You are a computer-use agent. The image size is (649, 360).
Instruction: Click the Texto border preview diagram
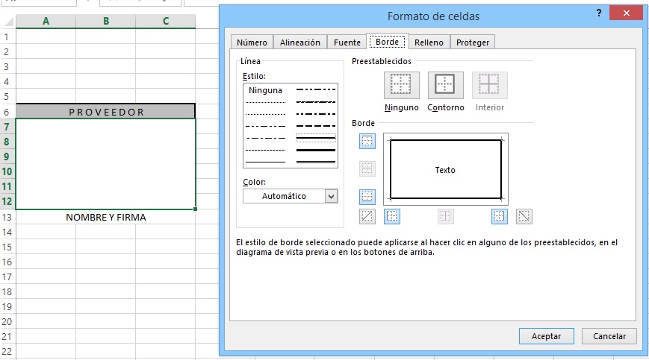click(445, 170)
